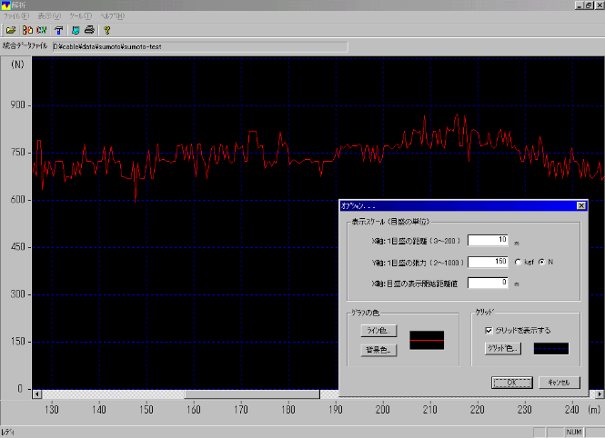Confirm options with the OK button
The image size is (605, 438).
point(512,383)
